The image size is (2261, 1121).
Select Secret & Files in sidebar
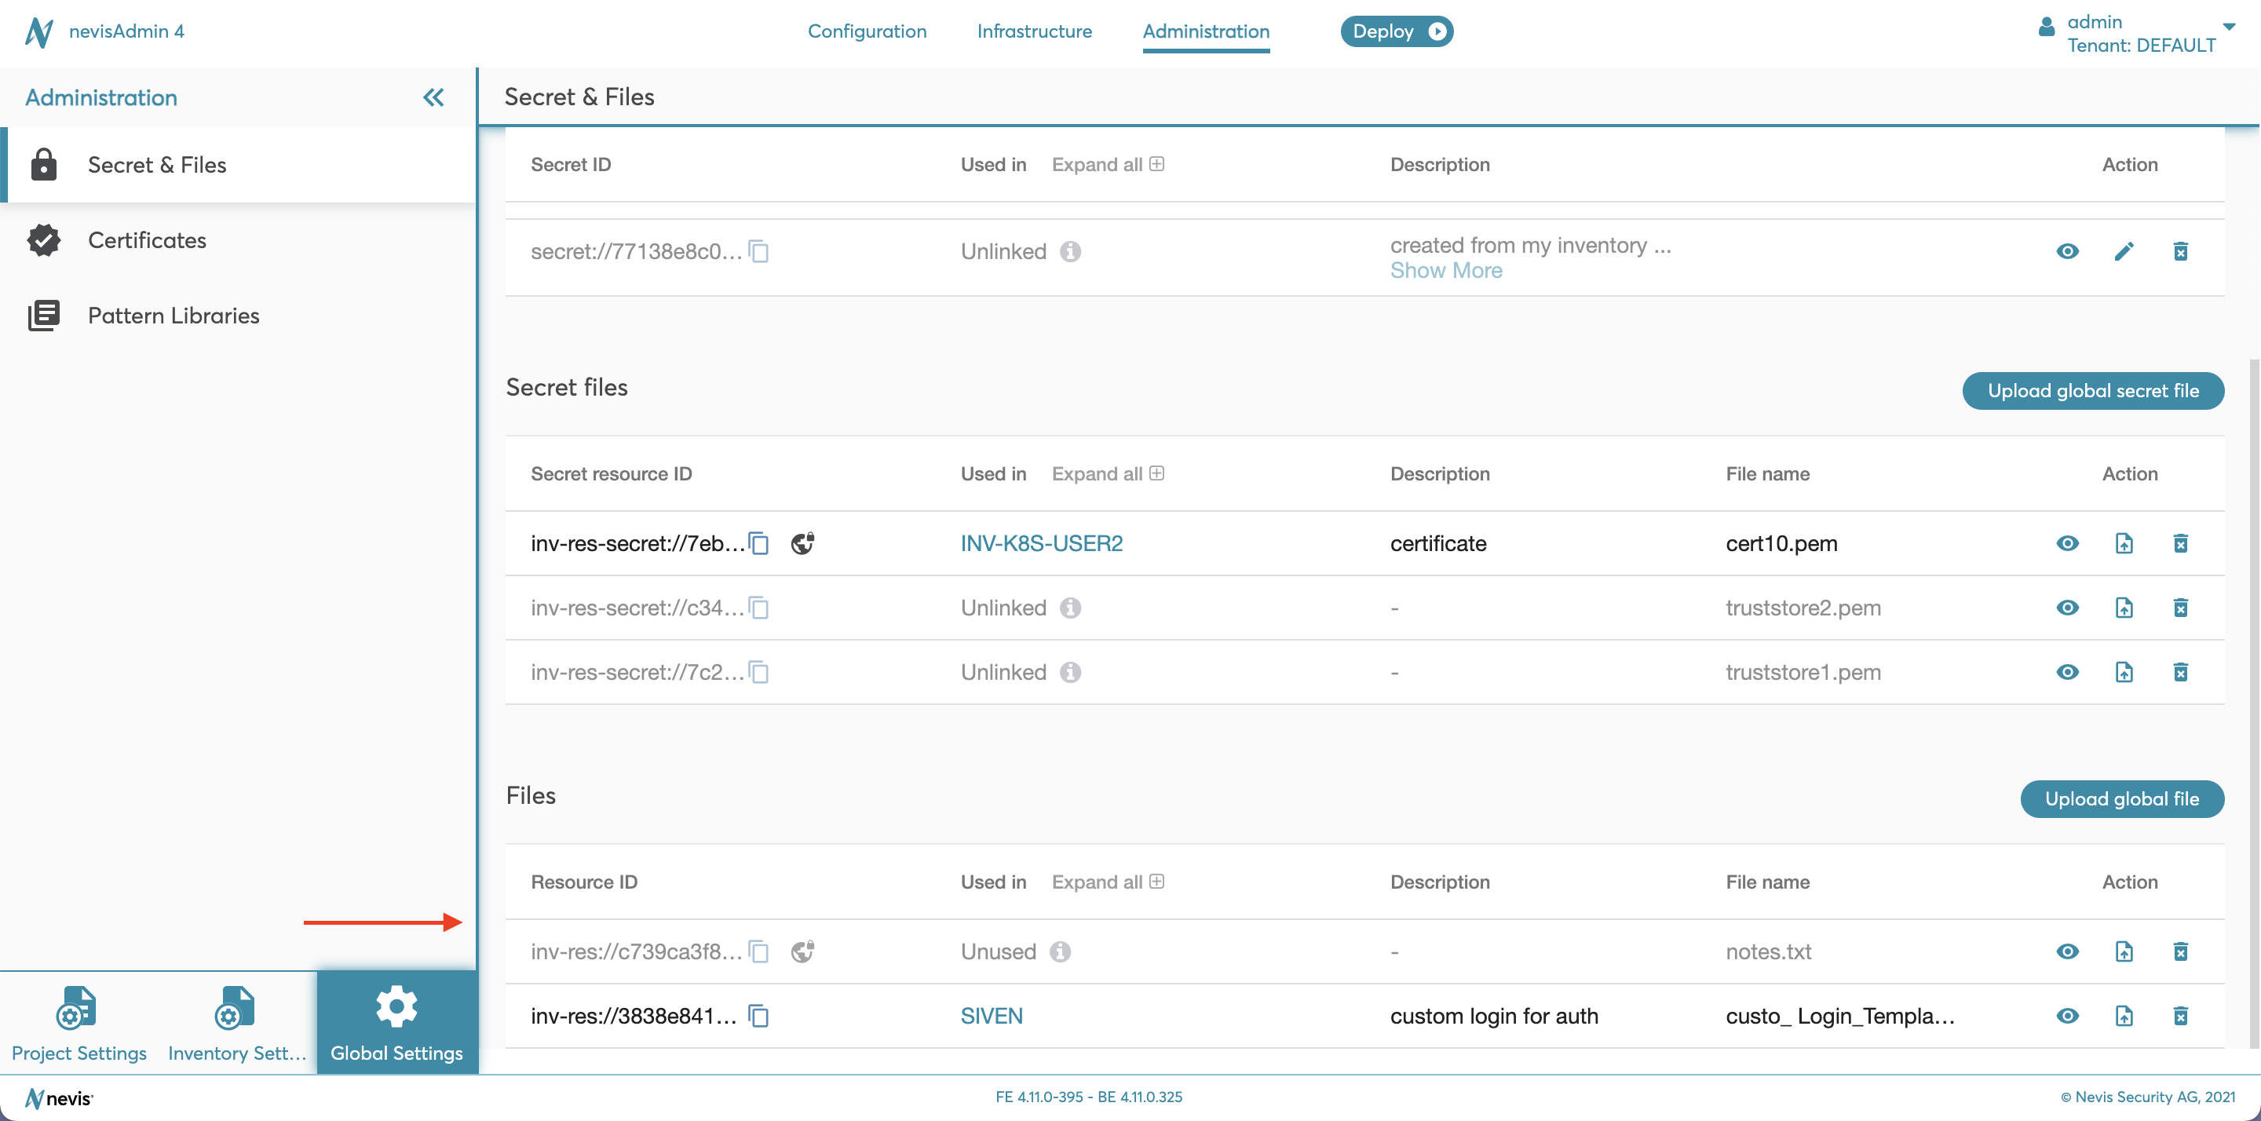pyautogui.click(x=239, y=165)
